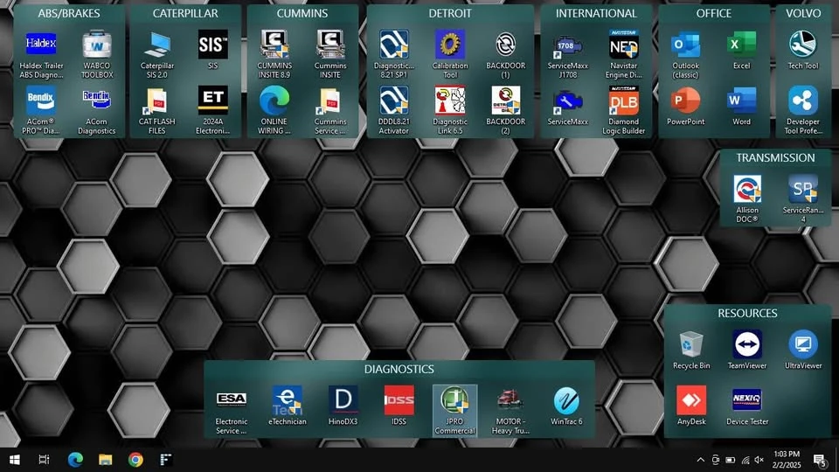Launch Word from Office group
This screenshot has height=472, width=839.
pos(741,106)
